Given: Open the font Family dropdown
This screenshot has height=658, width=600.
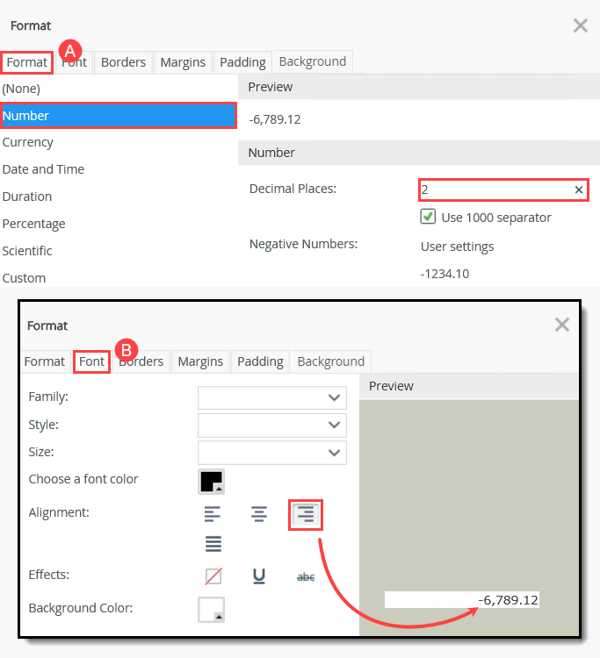Looking at the screenshot, I should [x=271, y=397].
